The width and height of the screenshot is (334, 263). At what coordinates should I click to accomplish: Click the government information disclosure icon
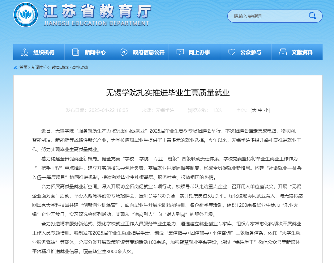[124, 52]
